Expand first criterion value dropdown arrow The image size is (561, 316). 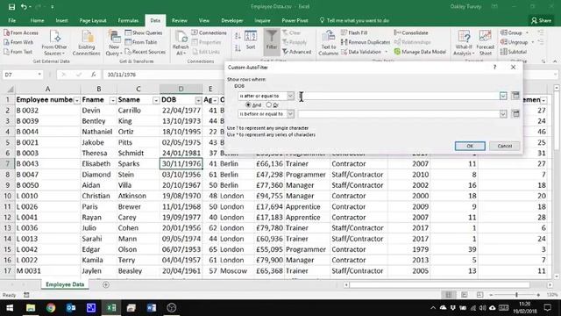coord(503,96)
